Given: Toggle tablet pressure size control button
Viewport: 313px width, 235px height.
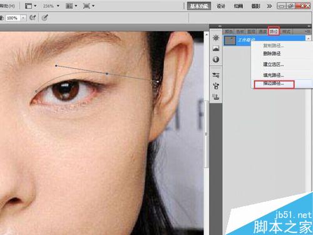Looking at the screenshot, I should pos(44,18).
